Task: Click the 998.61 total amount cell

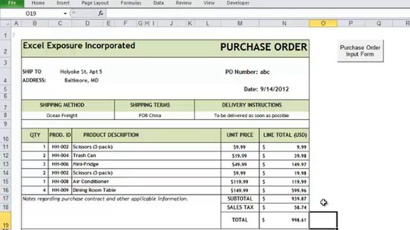Action: click(284, 220)
